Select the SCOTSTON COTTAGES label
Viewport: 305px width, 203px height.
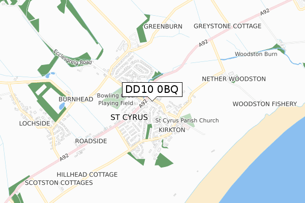click(x=59, y=183)
